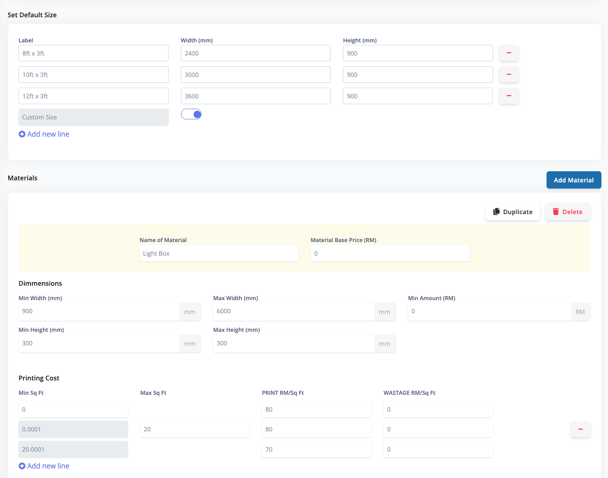Remove the 10ft x 3ft size row
The width and height of the screenshot is (608, 478).
(509, 75)
